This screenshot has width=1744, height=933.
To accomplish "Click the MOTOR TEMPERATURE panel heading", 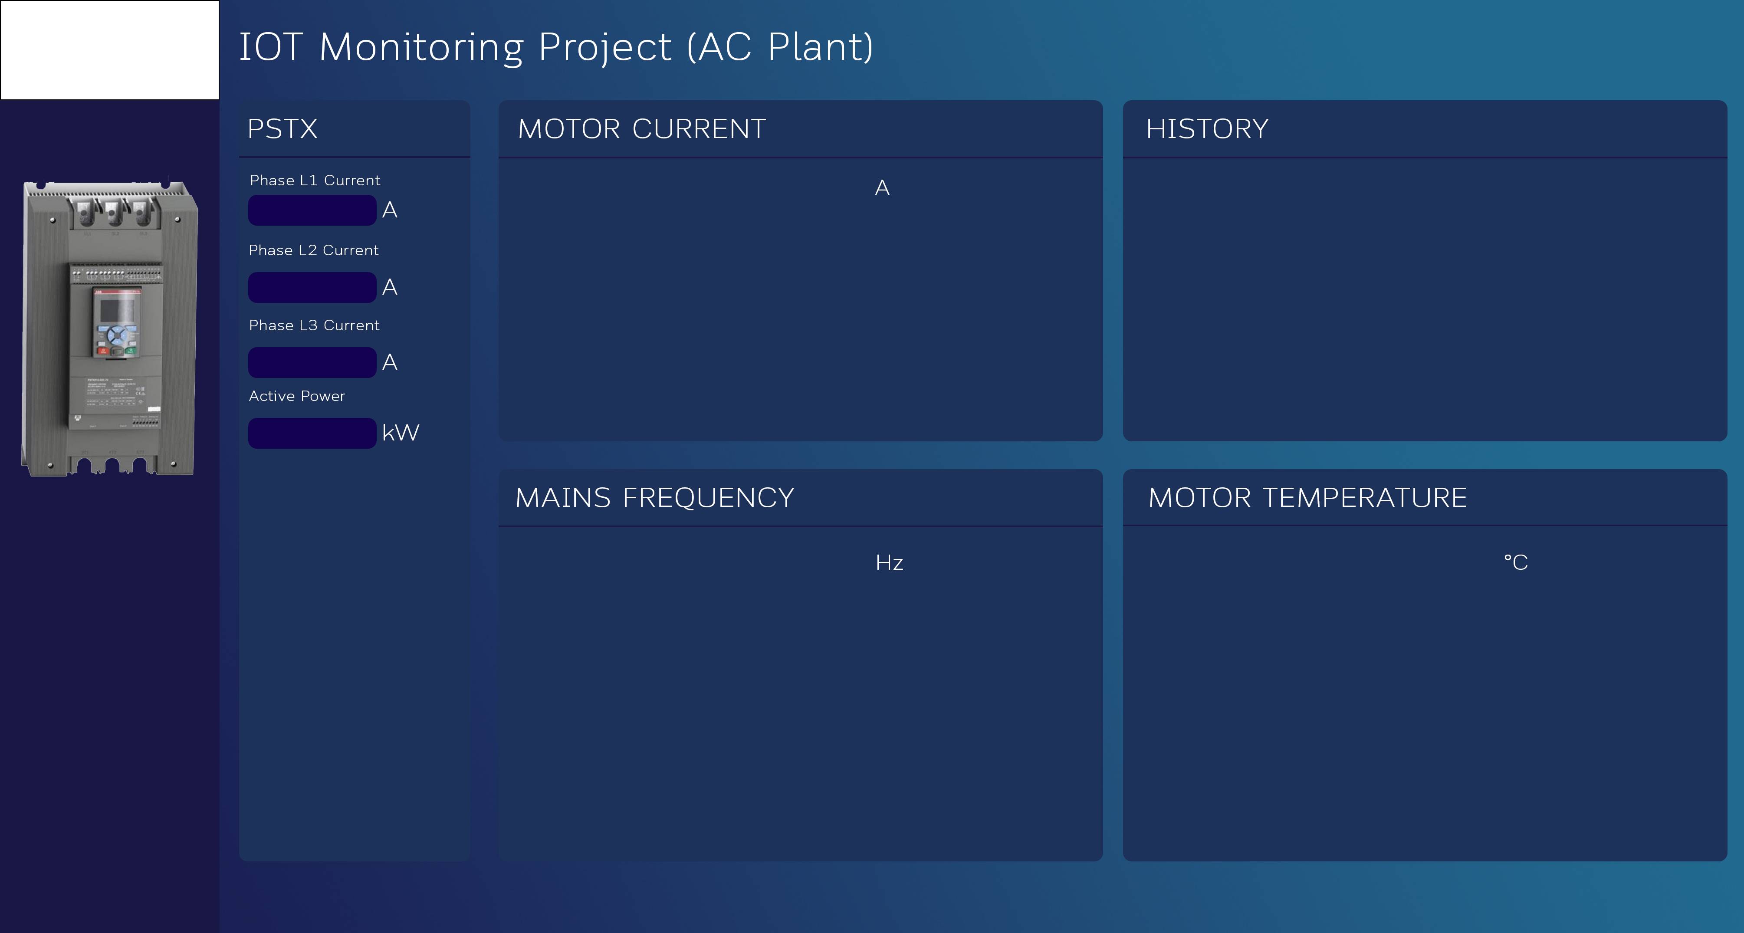I will tap(1307, 498).
